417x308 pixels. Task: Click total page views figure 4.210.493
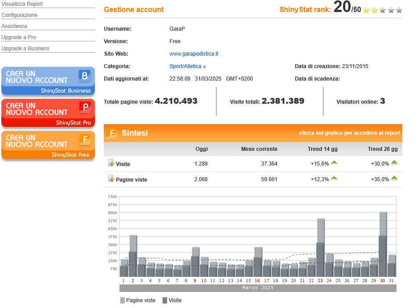[x=176, y=101]
